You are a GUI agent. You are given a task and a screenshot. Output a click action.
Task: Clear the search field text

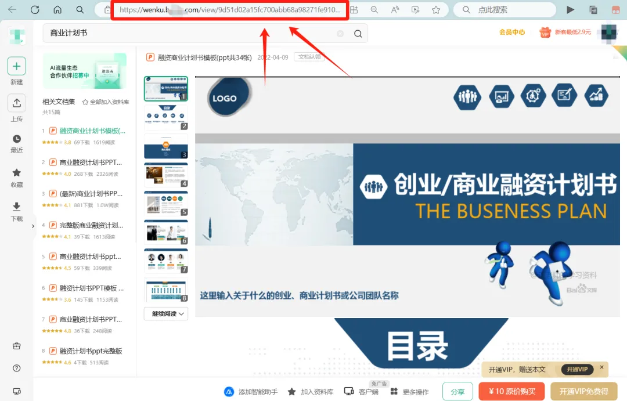click(x=340, y=34)
